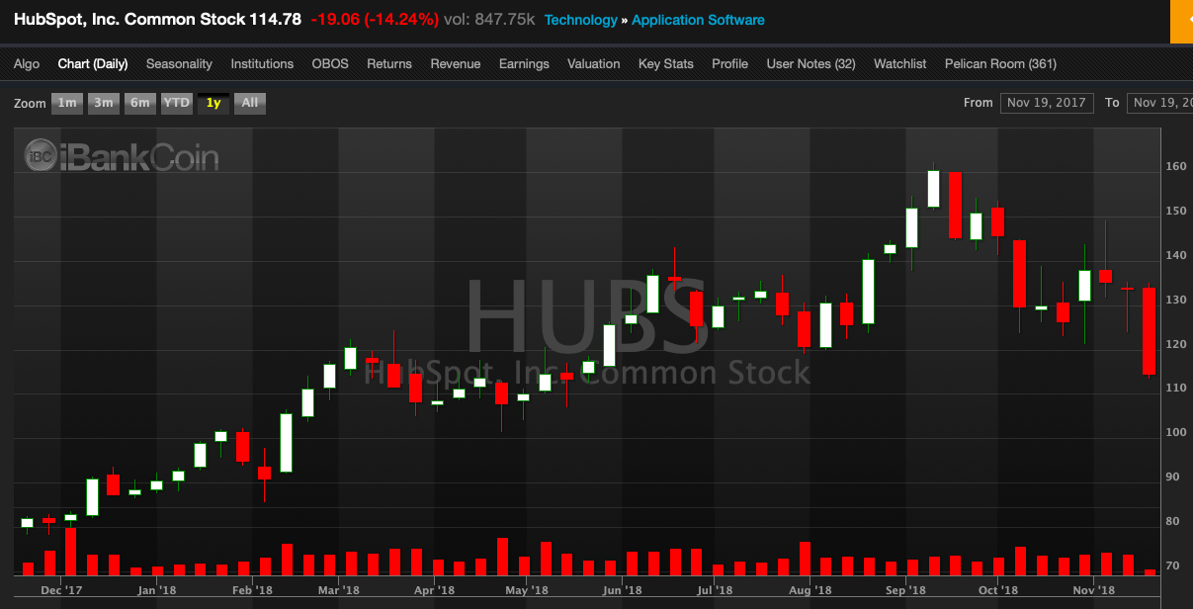Switch to the Institutions tab
The height and width of the screenshot is (609, 1193).
262,63
